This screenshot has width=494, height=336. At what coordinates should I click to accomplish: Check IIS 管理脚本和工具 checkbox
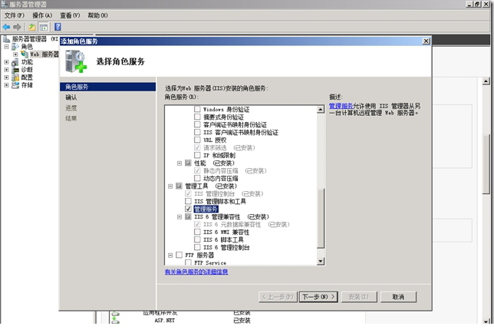click(x=188, y=201)
